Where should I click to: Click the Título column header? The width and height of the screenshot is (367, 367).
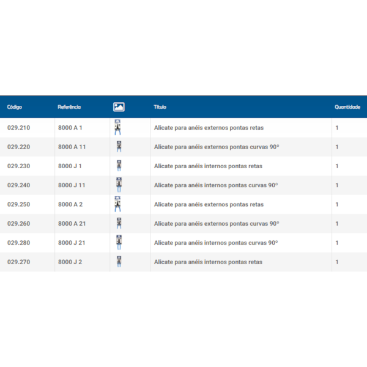(160, 107)
